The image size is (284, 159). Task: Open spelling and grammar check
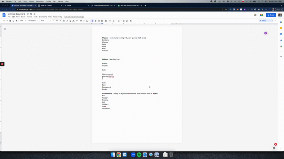(14, 21)
